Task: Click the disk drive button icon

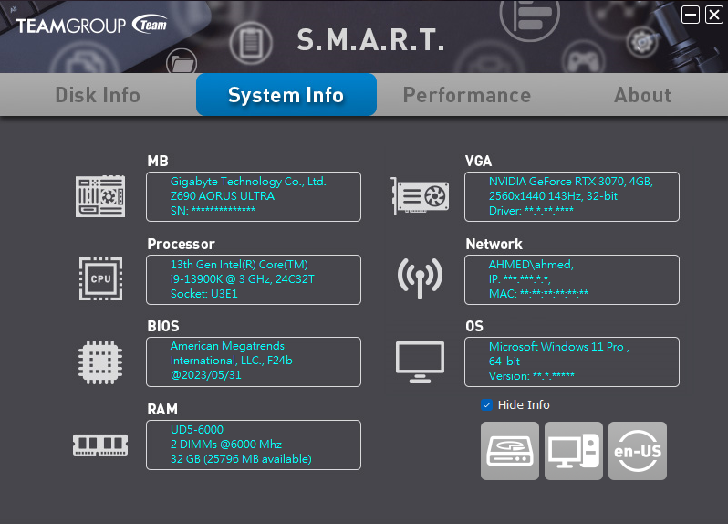Action: pos(510,451)
